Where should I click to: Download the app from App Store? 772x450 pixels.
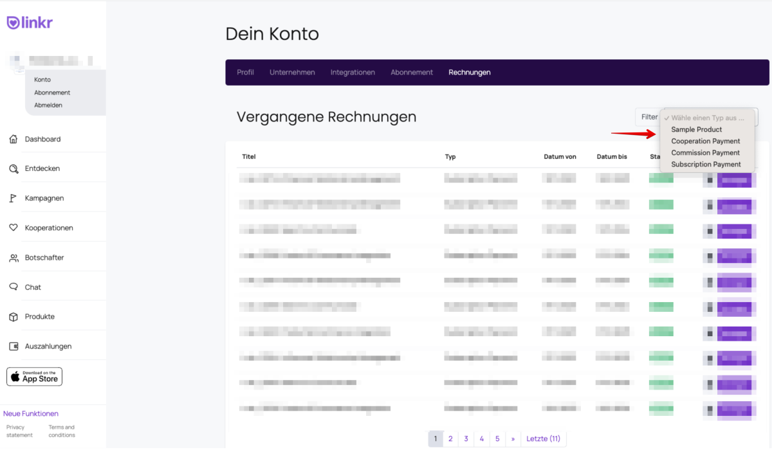pyautogui.click(x=35, y=377)
